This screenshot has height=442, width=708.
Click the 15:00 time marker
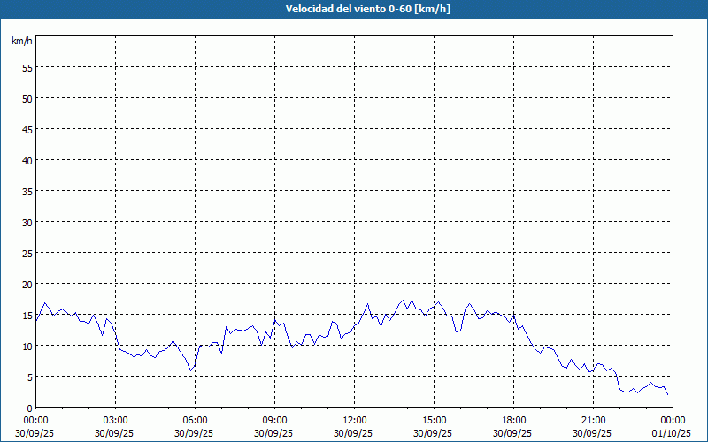435,420
